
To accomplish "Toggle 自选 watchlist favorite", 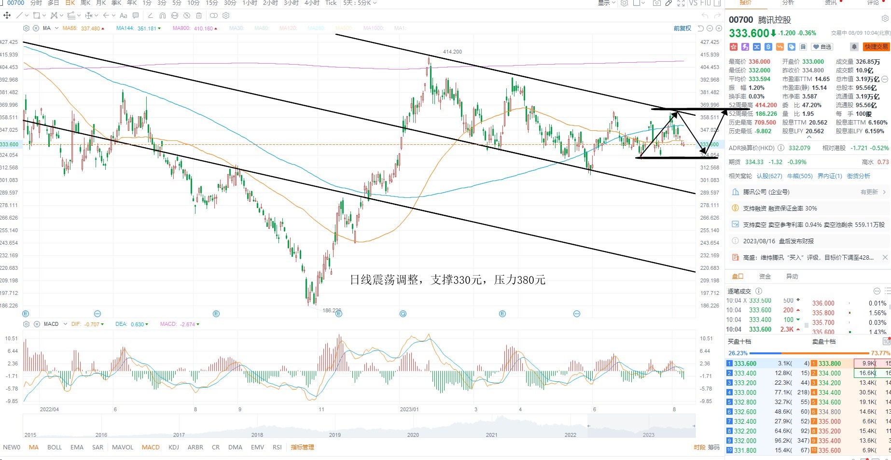I will [822, 47].
